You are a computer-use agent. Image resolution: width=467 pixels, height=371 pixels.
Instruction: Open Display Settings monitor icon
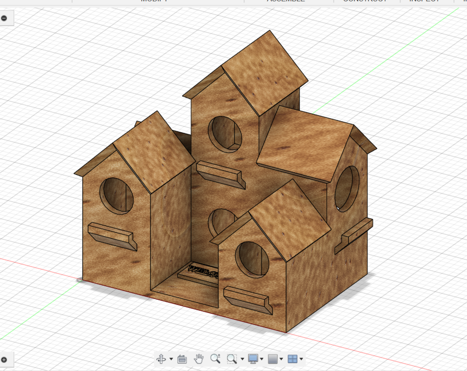(253, 359)
